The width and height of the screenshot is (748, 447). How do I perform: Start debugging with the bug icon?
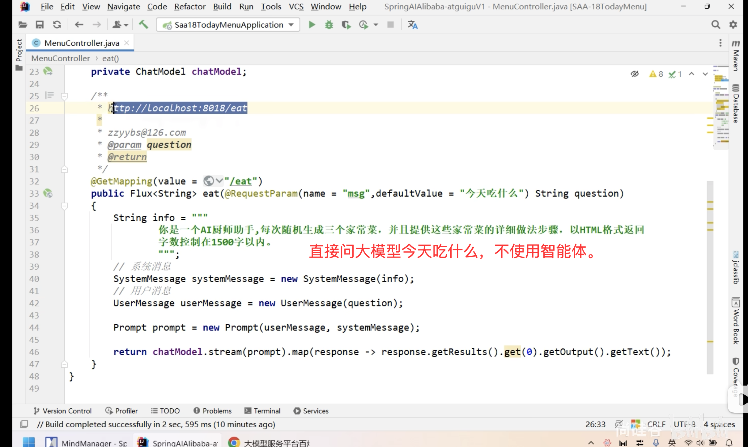click(329, 25)
